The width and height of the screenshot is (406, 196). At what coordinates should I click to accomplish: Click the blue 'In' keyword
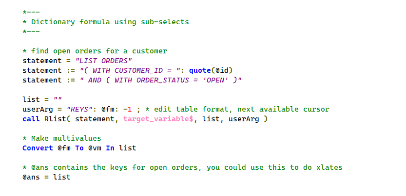(x=110, y=148)
